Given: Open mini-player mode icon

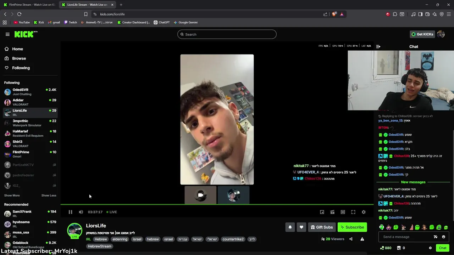Looking at the screenshot, I should (322, 212).
